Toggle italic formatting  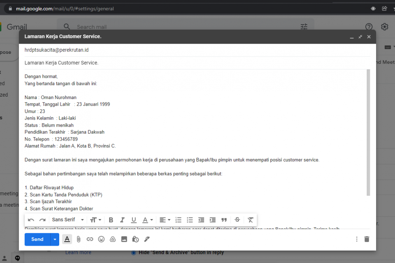[122, 220]
